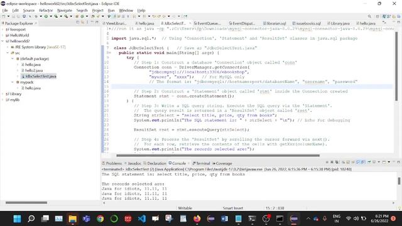Click the Open Type toolbar icon

[93, 16]
